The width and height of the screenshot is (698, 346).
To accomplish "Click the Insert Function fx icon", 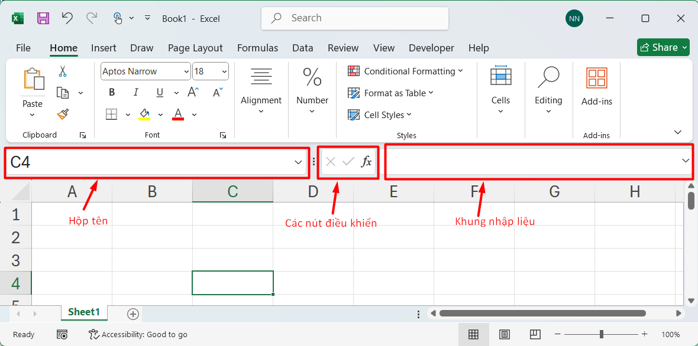I will (x=367, y=162).
